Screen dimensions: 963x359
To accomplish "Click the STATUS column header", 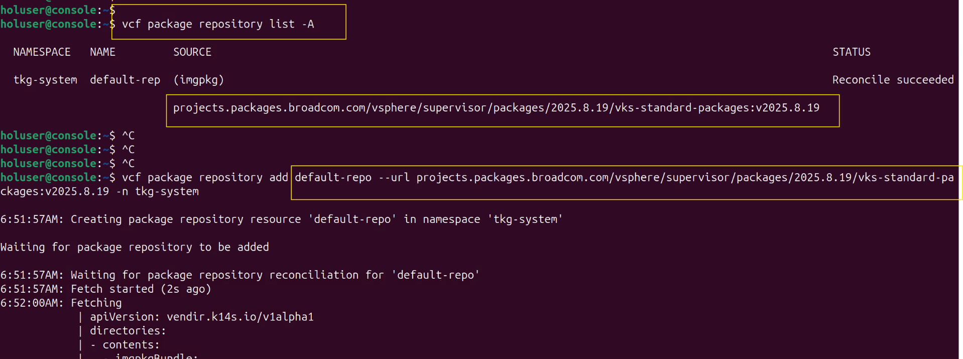I will [852, 52].
